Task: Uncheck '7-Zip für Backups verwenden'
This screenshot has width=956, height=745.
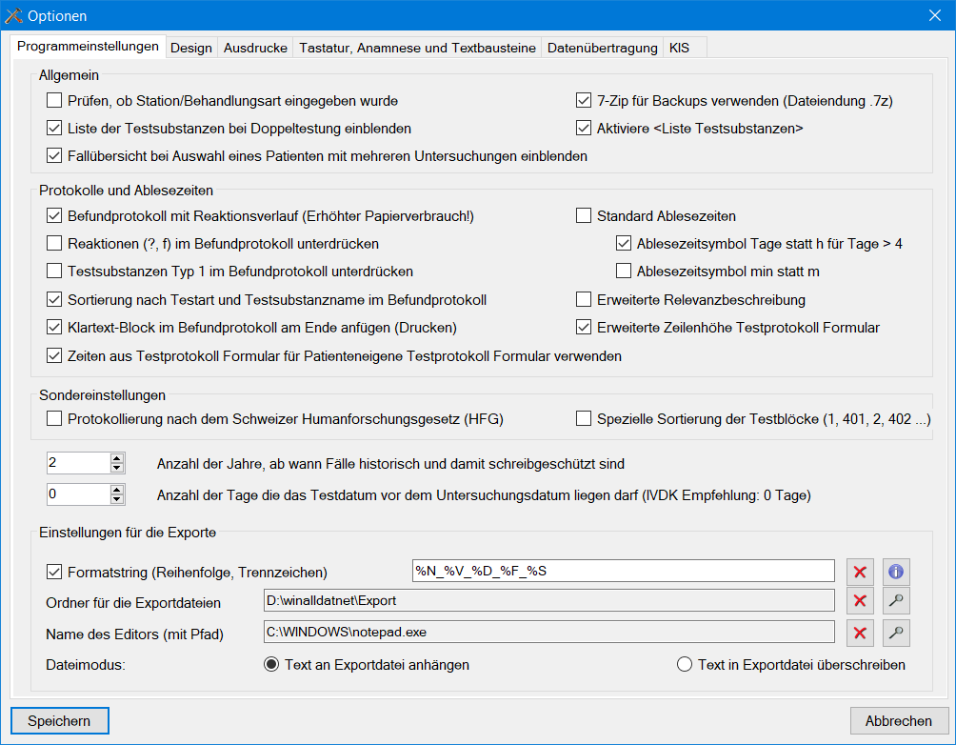Action: (585, 100)
